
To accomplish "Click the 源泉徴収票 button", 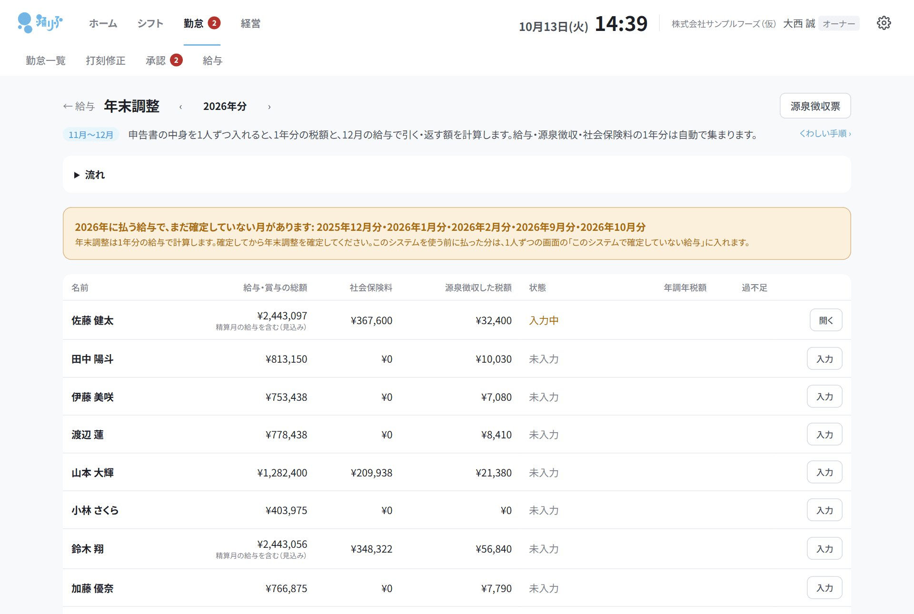I will click(x=815, y=106).
